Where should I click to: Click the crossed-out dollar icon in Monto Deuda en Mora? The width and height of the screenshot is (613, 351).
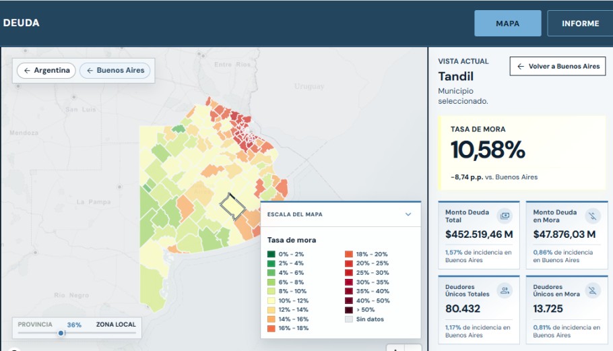(593, 216)
